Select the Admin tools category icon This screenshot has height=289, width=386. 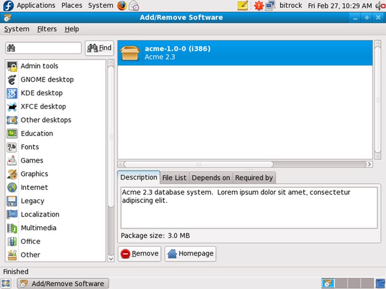12,66
